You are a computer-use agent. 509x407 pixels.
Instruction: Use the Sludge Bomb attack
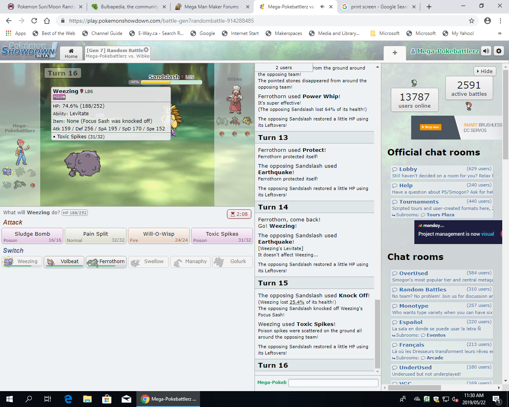[x=32, y=236]
